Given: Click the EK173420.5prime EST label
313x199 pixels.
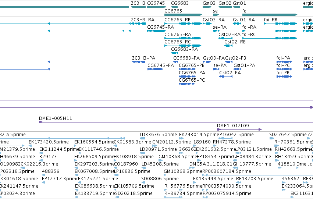Looking at the screenshot, I should point(49,142).
